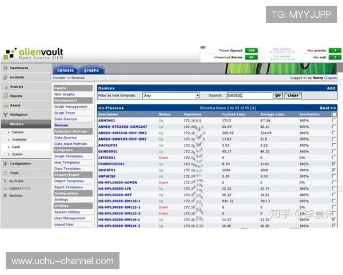Click the Incidents icon in sidebar
The width and height of the screenshot is (343, 275).
click(x=5, y=77)
